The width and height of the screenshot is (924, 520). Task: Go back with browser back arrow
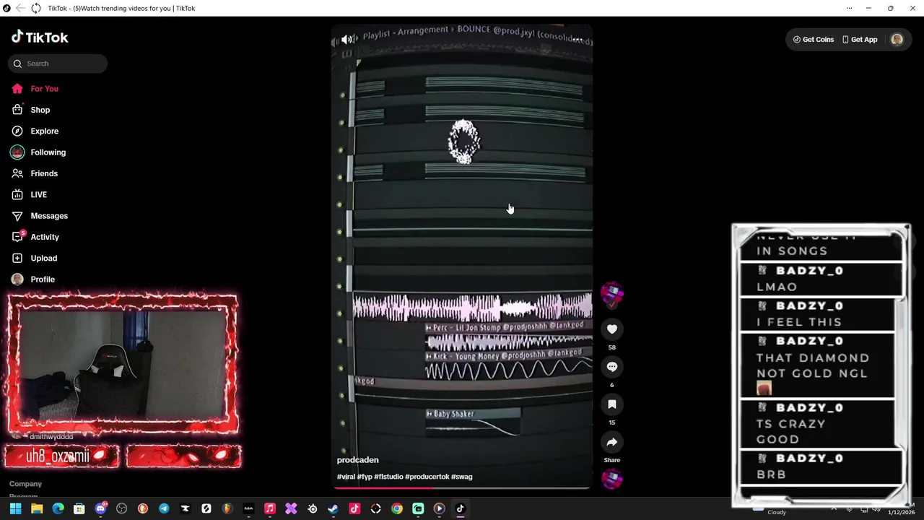coord(20,8)
